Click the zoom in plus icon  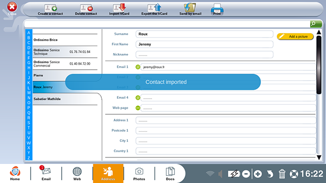click(258, 174)
